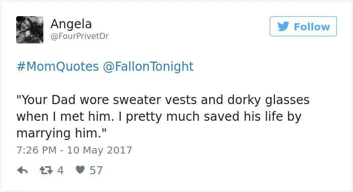Open the #MomQuotes hashtag

pyautogui.click(x=57, y=66)
